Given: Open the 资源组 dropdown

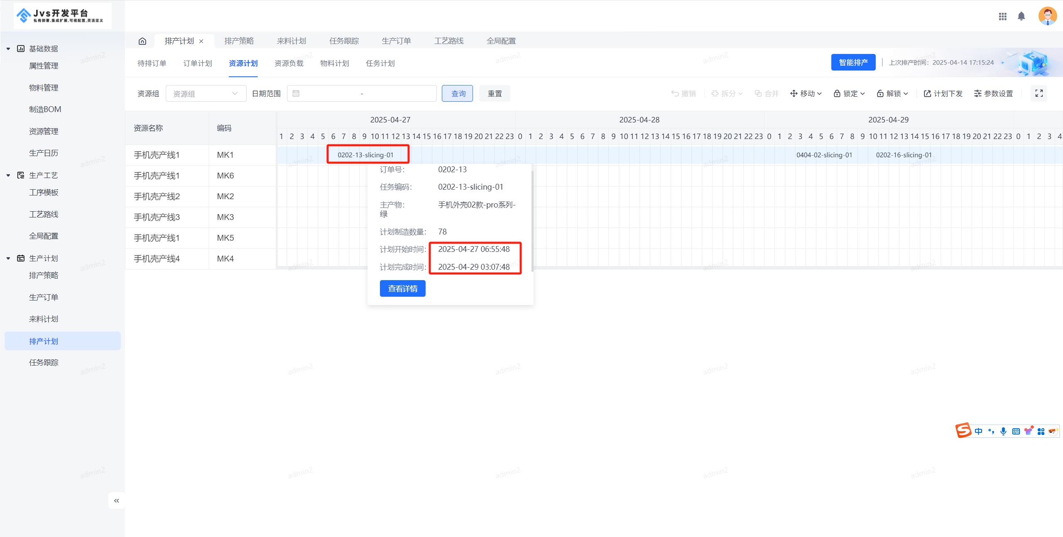Looking at the screenshot, I should pos(206,93).
